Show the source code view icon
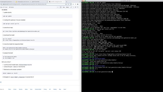 point(58,7)
